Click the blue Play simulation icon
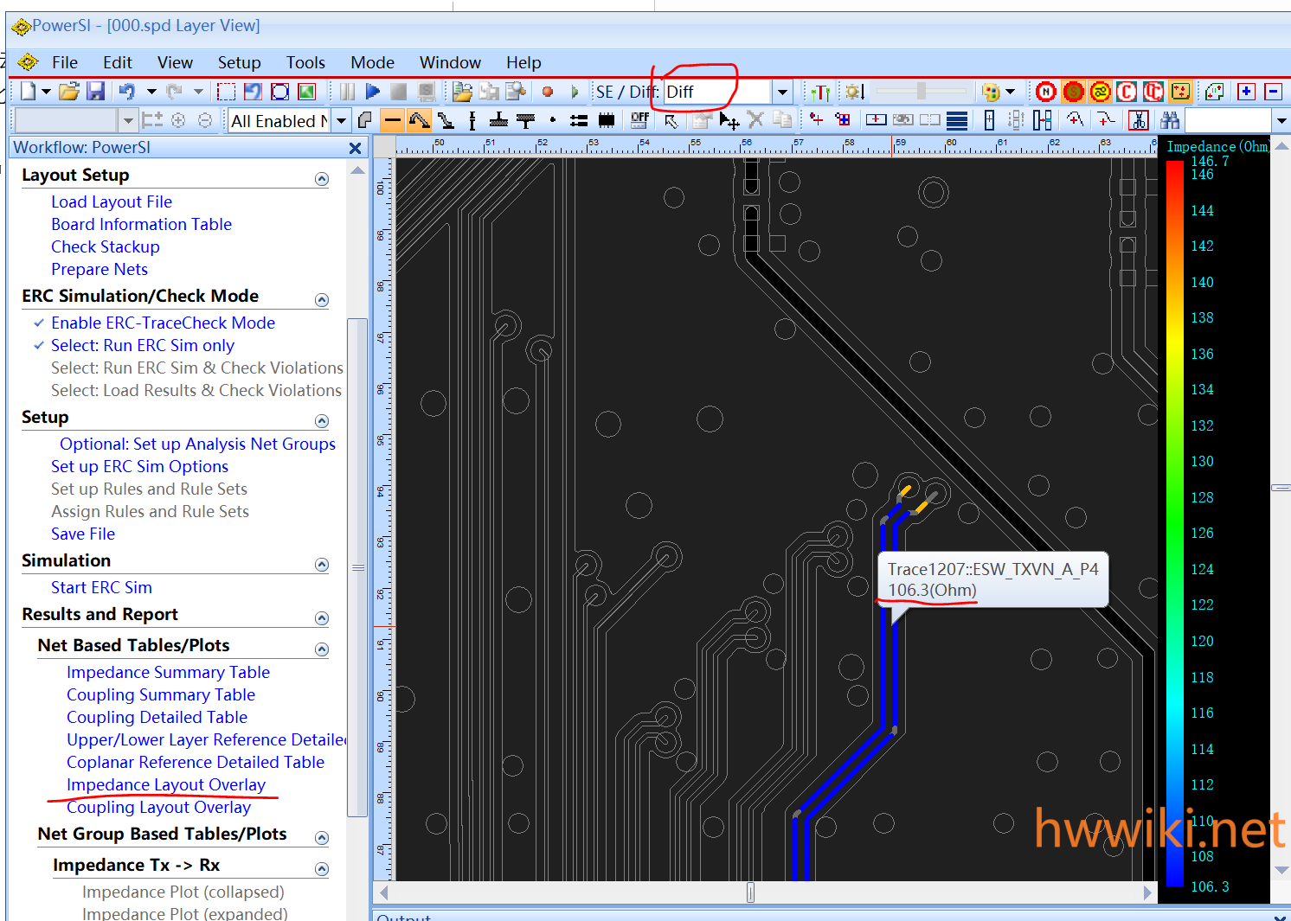Image resolution: width=1291 pixels, height=921 pixels. point(372,92)
